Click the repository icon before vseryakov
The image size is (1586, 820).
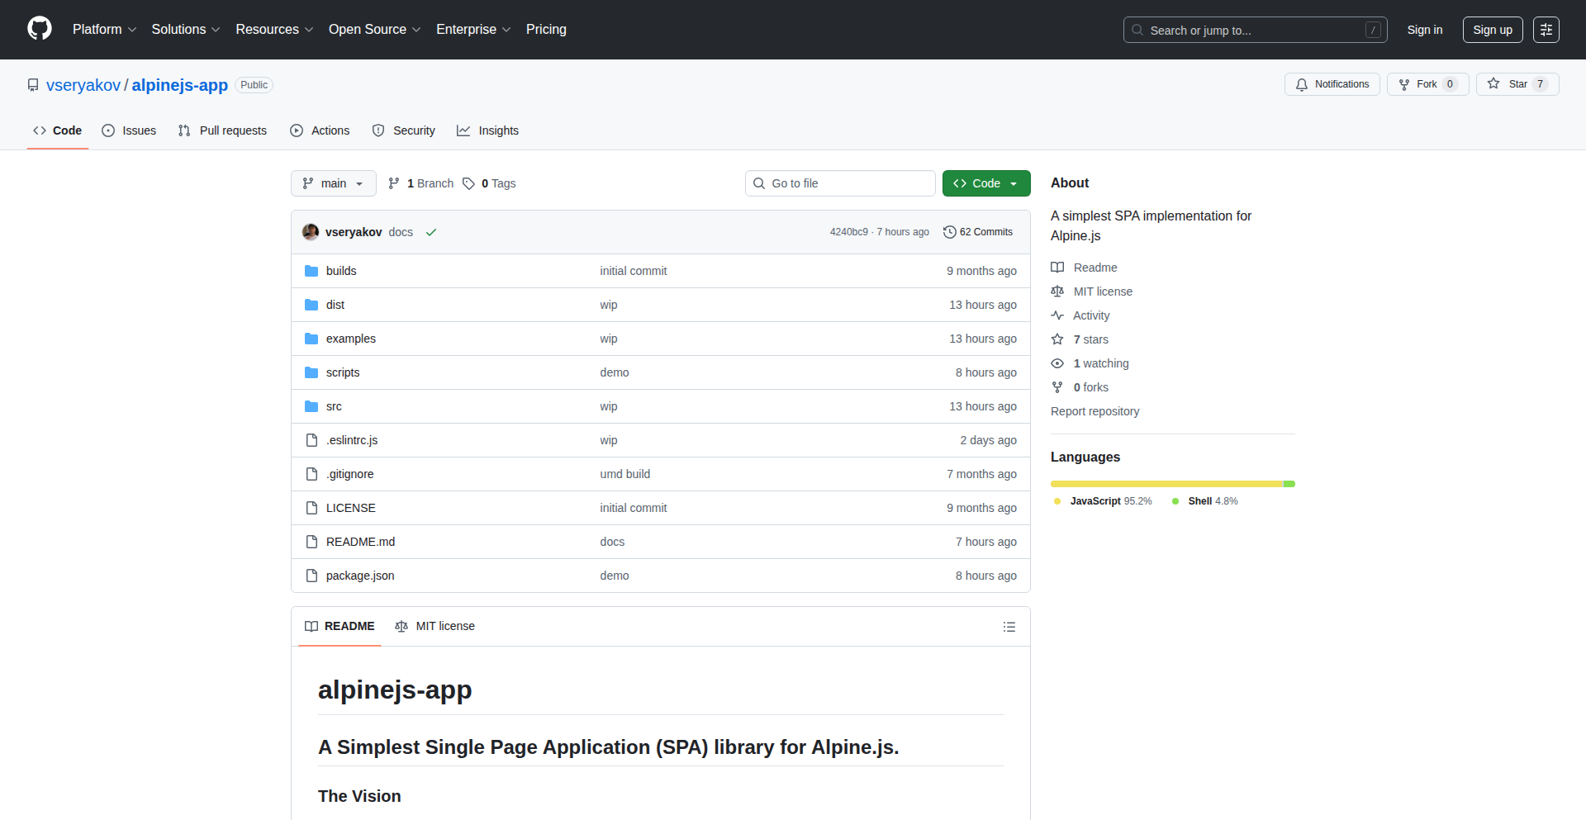33,85
